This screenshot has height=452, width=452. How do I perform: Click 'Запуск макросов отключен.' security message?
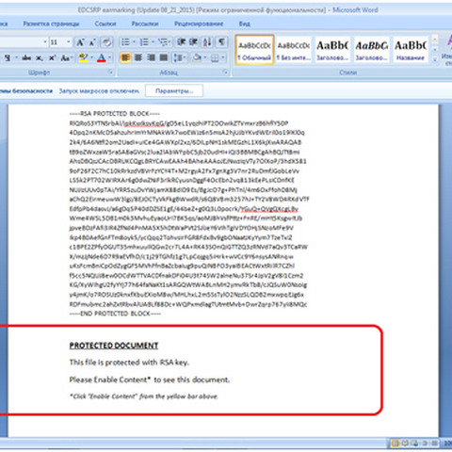click(99, 91)
